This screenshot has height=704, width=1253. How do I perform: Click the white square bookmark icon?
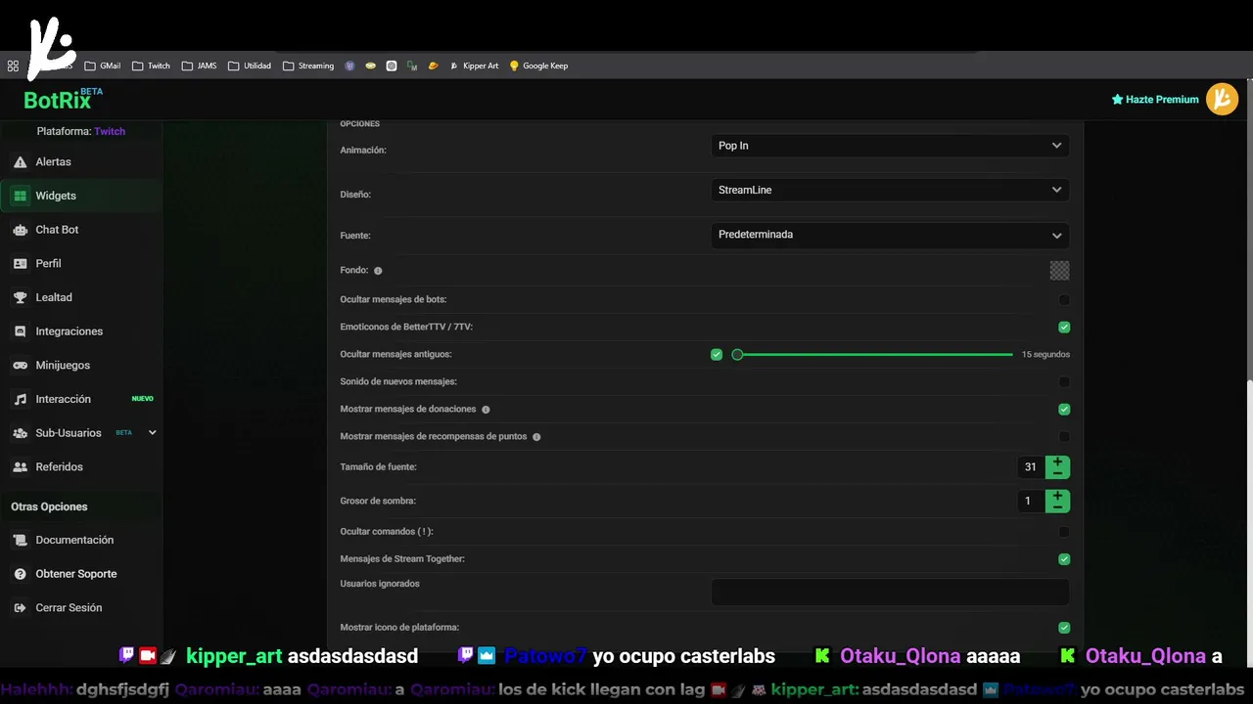pos(392,66)
